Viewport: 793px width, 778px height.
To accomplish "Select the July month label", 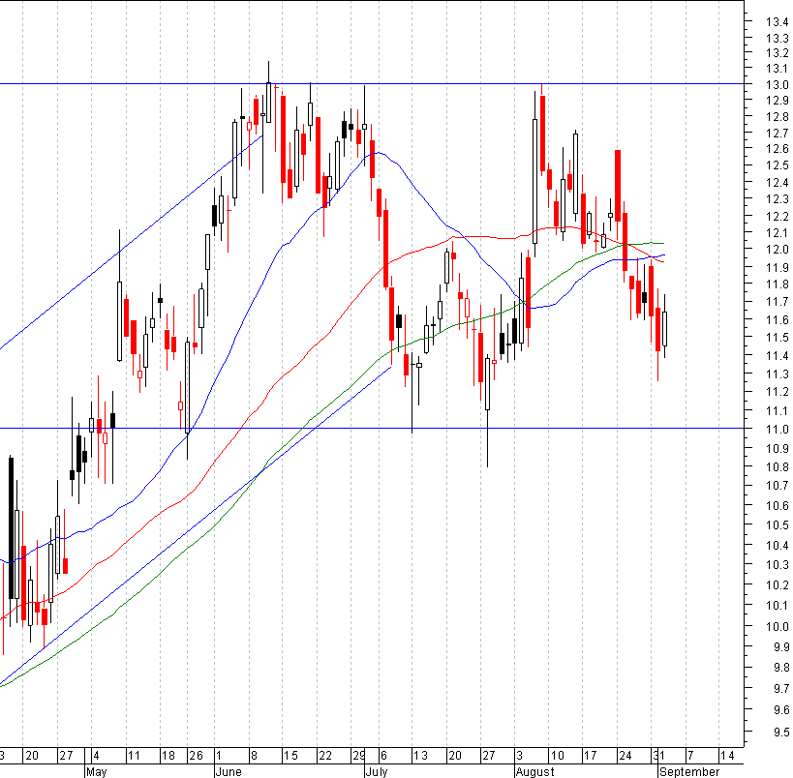I will pos(377,772).
